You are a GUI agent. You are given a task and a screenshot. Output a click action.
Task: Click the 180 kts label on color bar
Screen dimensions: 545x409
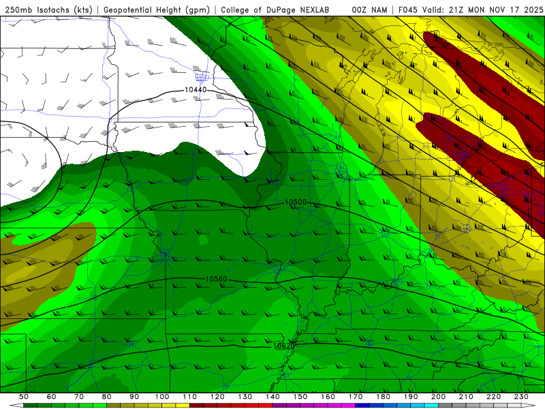tap(383, 397)
